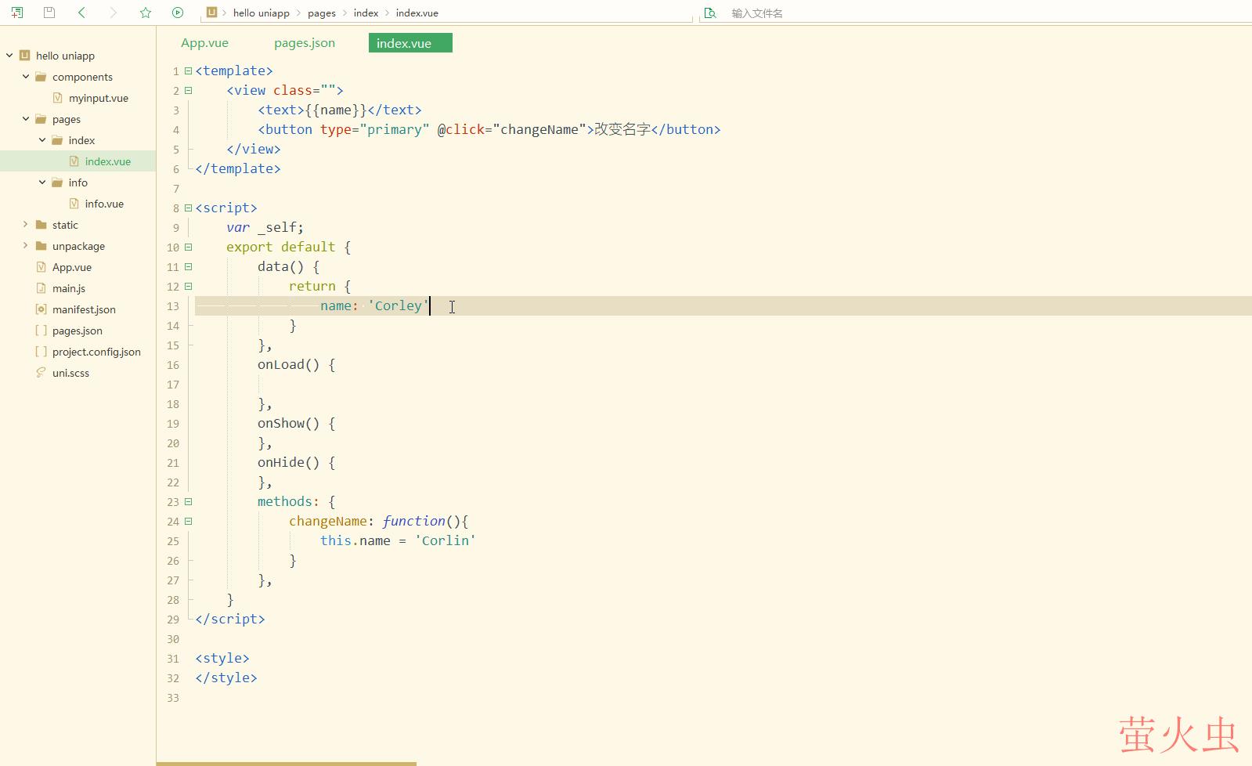The width and height of the screenshot is (1252, 766).
Task: Select the index.vue editor tab
Action: tap(410, 43)
